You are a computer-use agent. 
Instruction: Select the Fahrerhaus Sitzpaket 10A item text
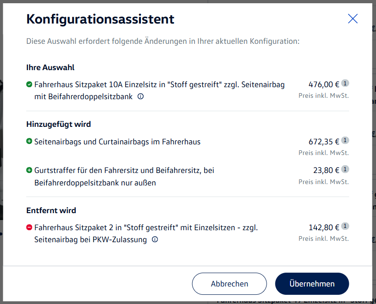coord(159,90)
